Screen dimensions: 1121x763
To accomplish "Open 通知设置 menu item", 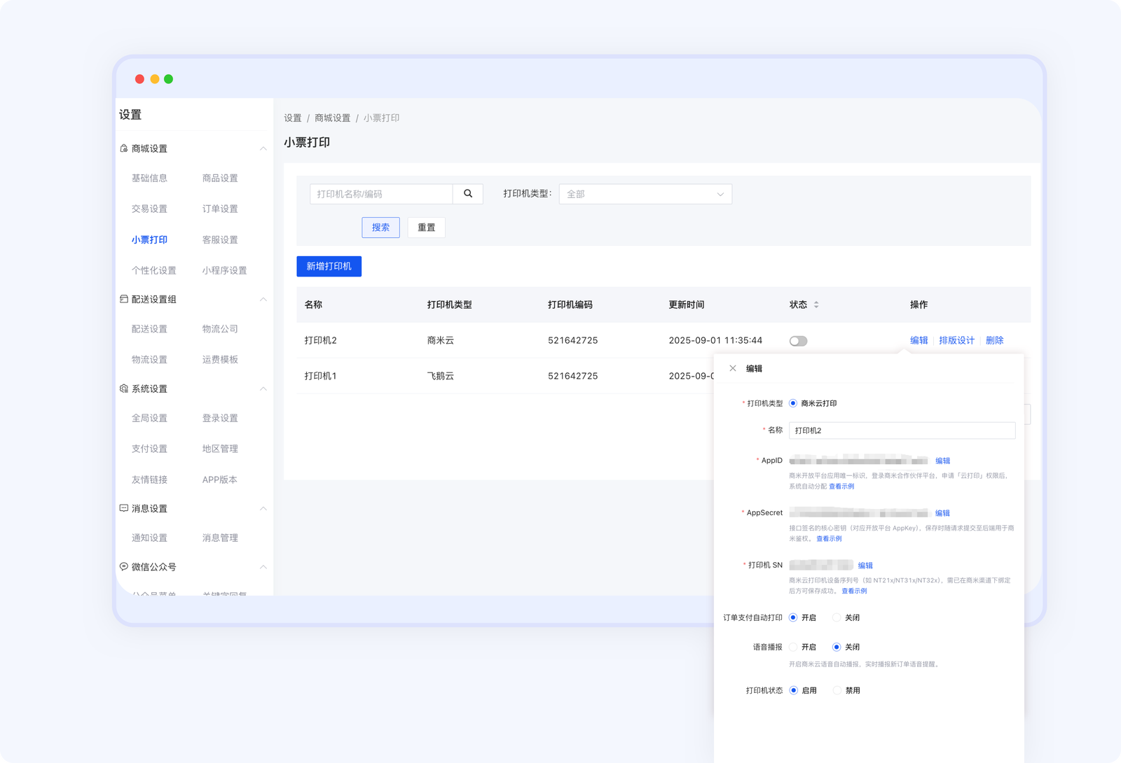I will click(149, 538).
